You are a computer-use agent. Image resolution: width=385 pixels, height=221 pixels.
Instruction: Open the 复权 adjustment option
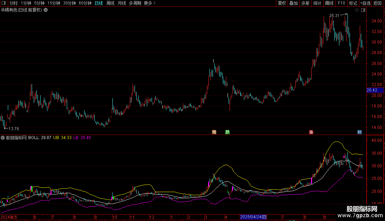point(282,3)
